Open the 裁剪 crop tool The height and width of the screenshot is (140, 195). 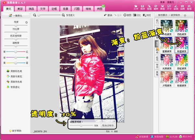(x=163, y=7)
